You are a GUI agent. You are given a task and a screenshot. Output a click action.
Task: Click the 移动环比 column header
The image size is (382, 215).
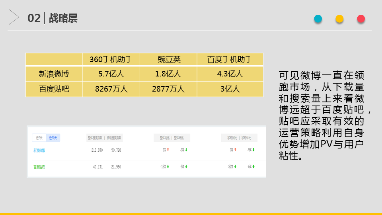pos(246,138)
